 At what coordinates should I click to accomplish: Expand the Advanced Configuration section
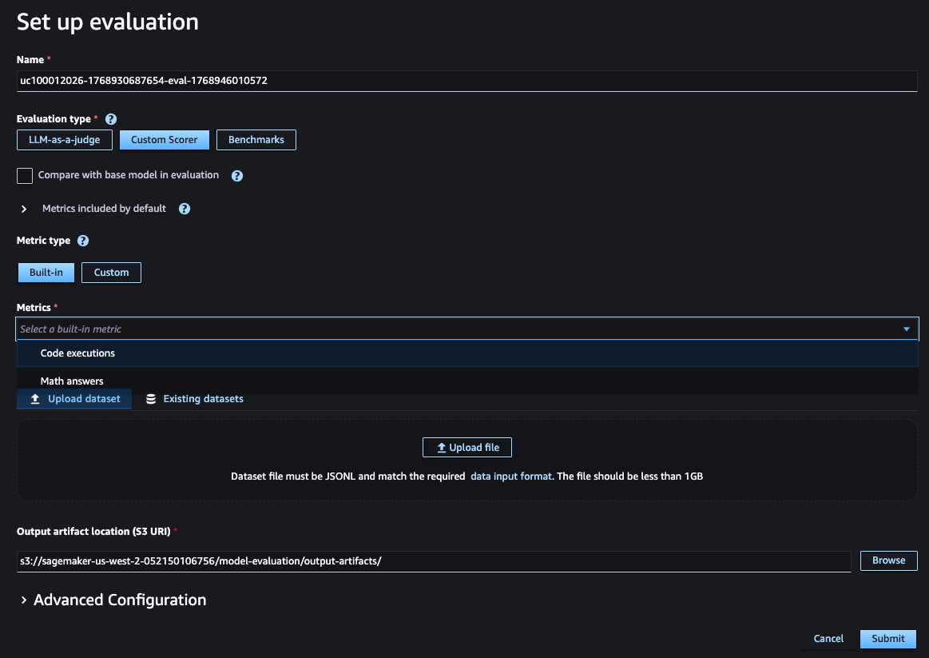[24, 600]
